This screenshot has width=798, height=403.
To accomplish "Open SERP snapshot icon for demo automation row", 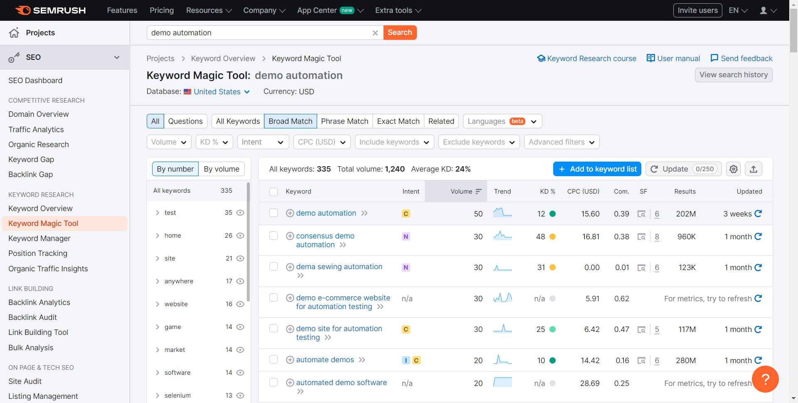I will (x=641, y=214).
